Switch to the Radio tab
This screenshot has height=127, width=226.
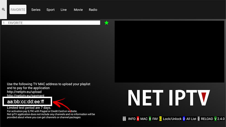(93, 10)
